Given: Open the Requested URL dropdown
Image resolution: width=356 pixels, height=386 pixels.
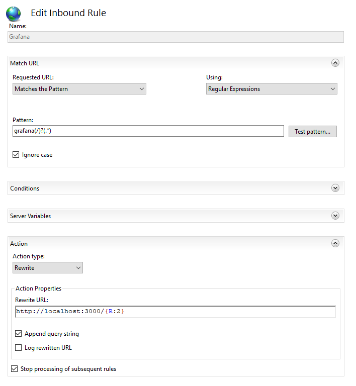Looking at the screenshot, I should [79, 89].
